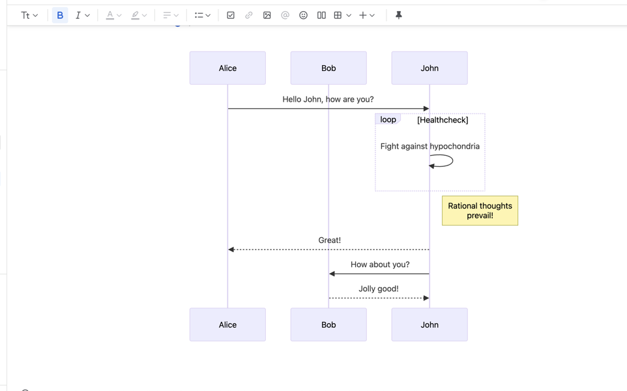Open the text alignment dropdown
Screen dimensions: 627x391
click(171, 15)
